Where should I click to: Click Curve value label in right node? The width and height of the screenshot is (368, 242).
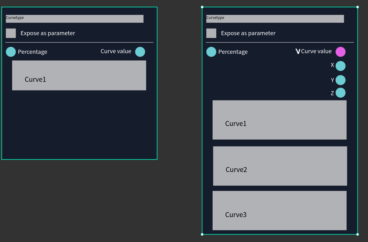tap(316, 51)
